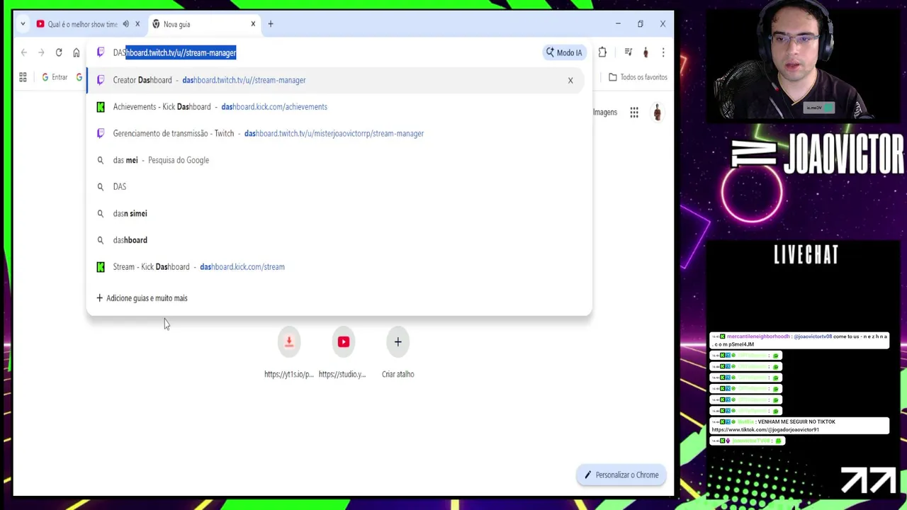
Task: Click the 'Criar atalho' plus button
Action: (x=398, y=342)
